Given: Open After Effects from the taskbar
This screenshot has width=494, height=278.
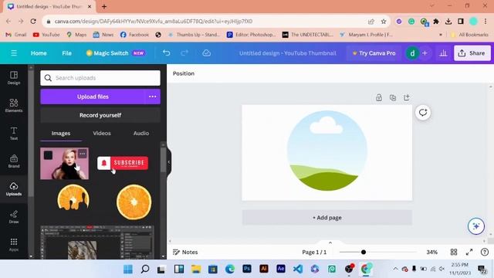Looking at the screenshot, I should pyautogui.click(x=281, y=269).
